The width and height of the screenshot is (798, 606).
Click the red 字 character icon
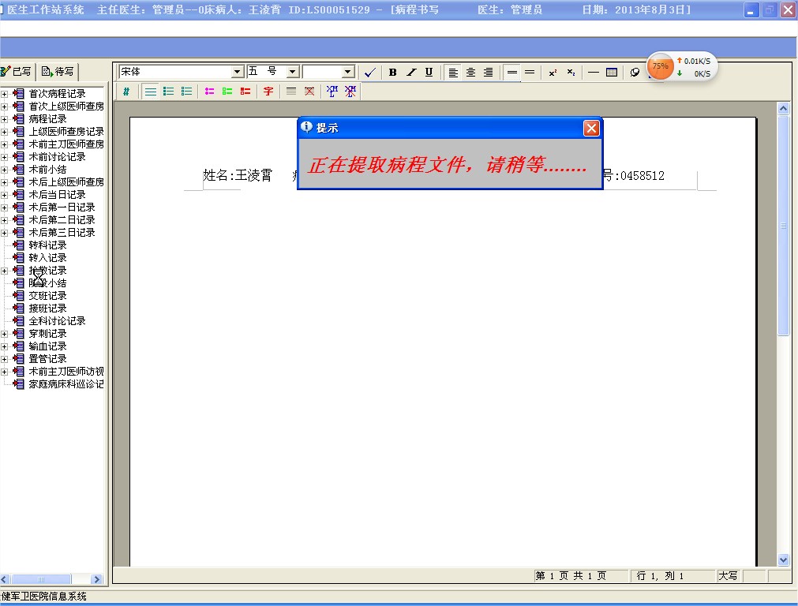tap(268, 92)
